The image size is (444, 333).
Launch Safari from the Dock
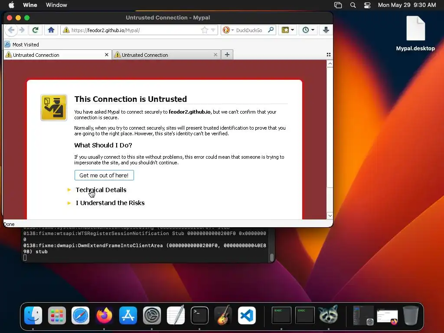(80, 315)
